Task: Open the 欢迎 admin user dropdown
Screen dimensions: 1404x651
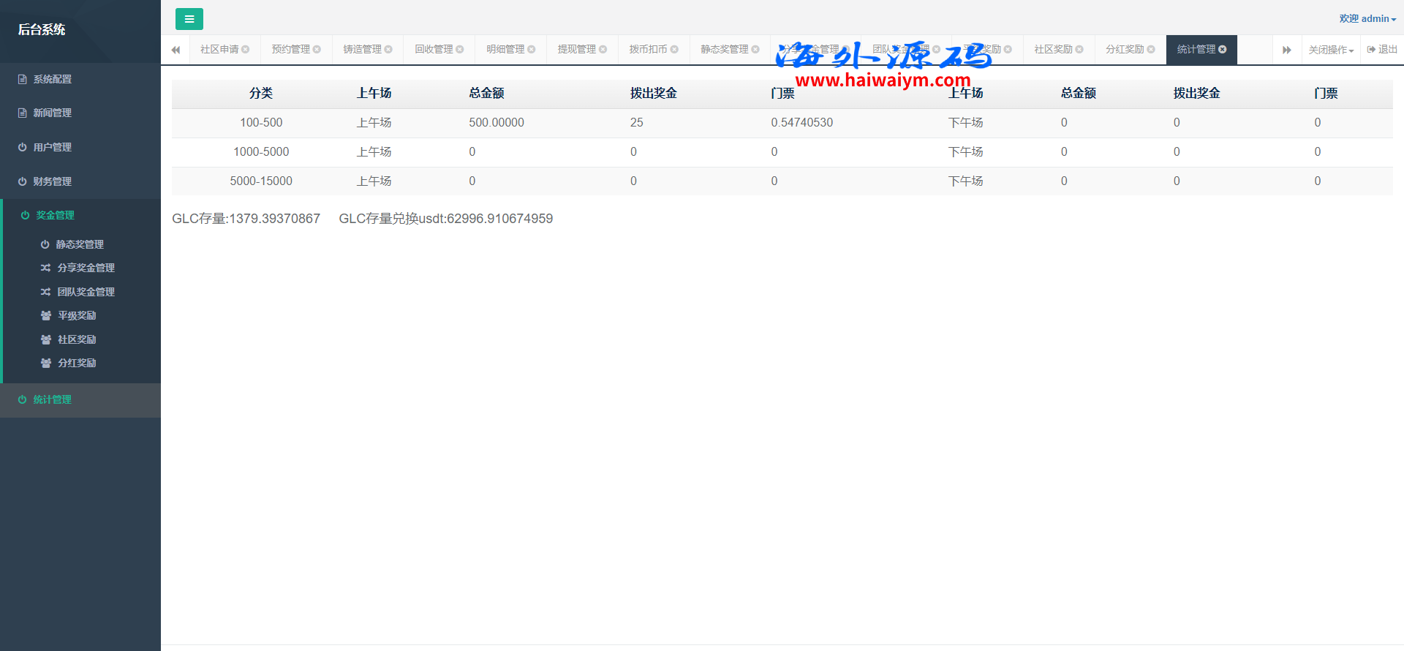Action: tap(1367, 19)
